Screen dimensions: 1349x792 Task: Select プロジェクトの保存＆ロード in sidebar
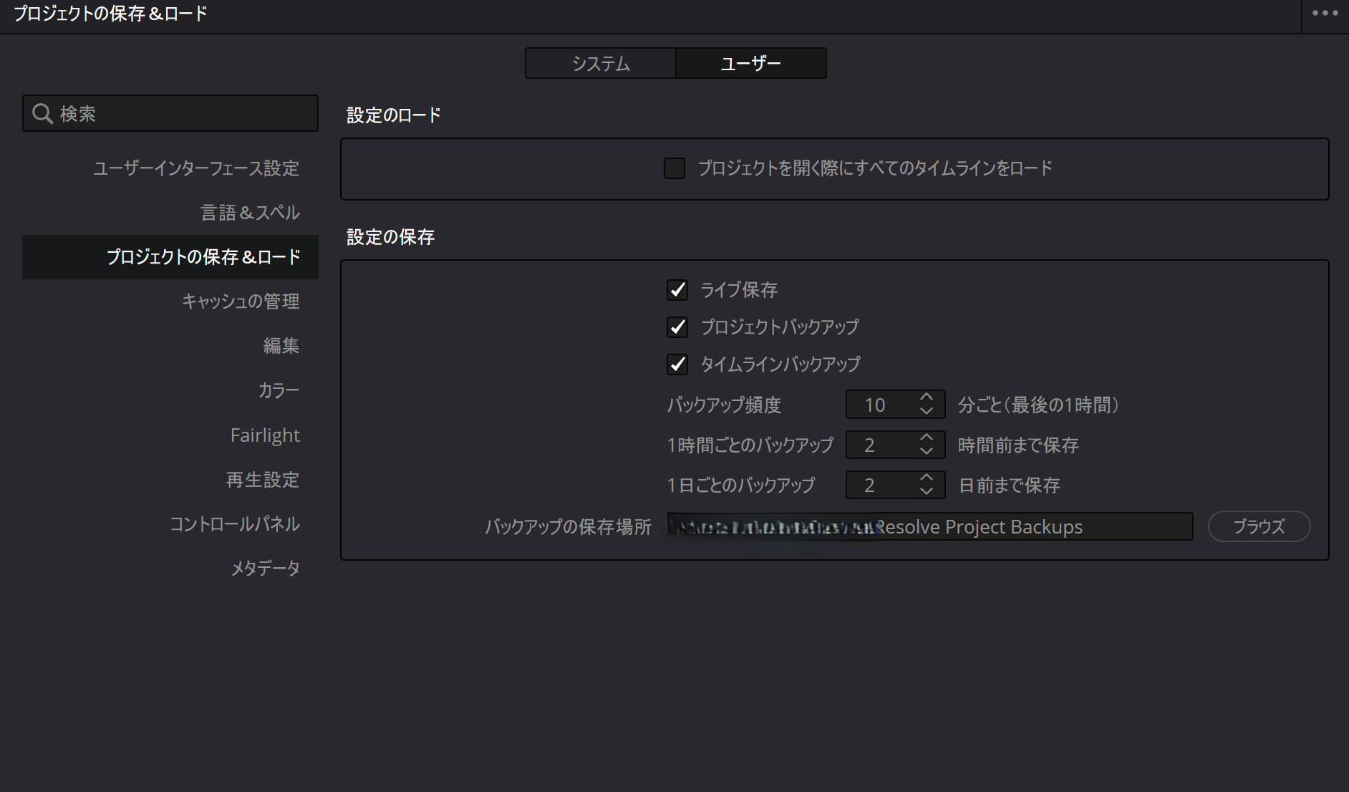tap(170, 257)
